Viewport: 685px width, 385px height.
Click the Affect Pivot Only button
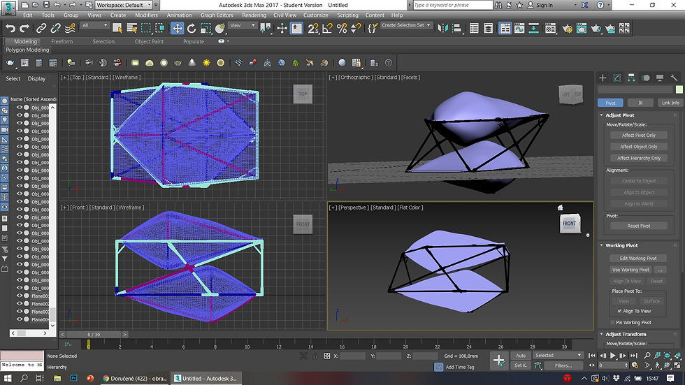click(639, 135)
